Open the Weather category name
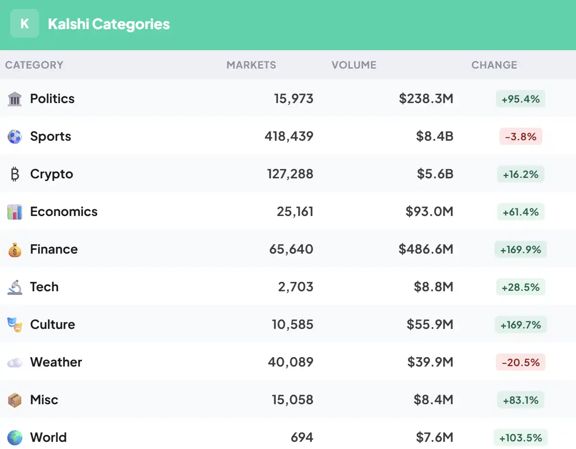Viewport: 576px width, 449px height. click(x=56, y=362)
